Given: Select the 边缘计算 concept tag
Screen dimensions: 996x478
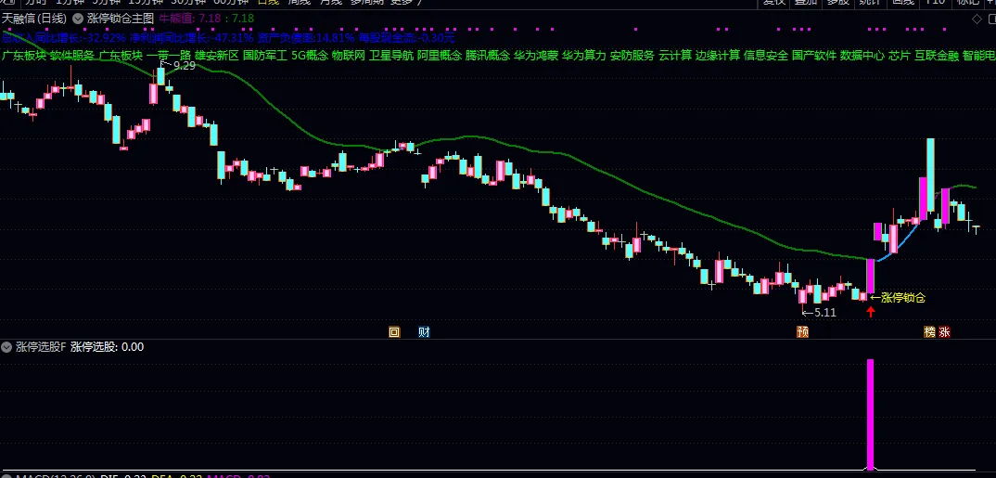Looking at the screenshot, I should coord(718,56).
